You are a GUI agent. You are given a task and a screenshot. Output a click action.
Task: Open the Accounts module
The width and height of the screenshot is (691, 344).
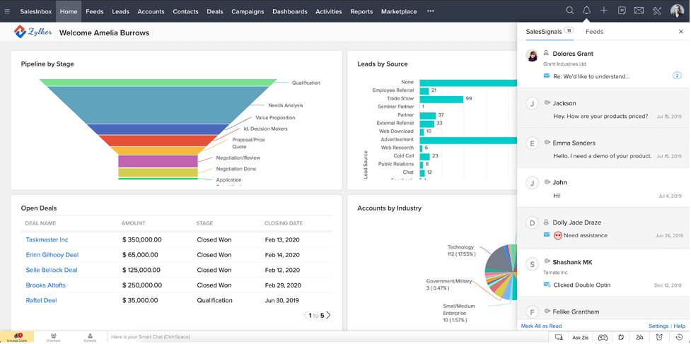tap(151, 11)
